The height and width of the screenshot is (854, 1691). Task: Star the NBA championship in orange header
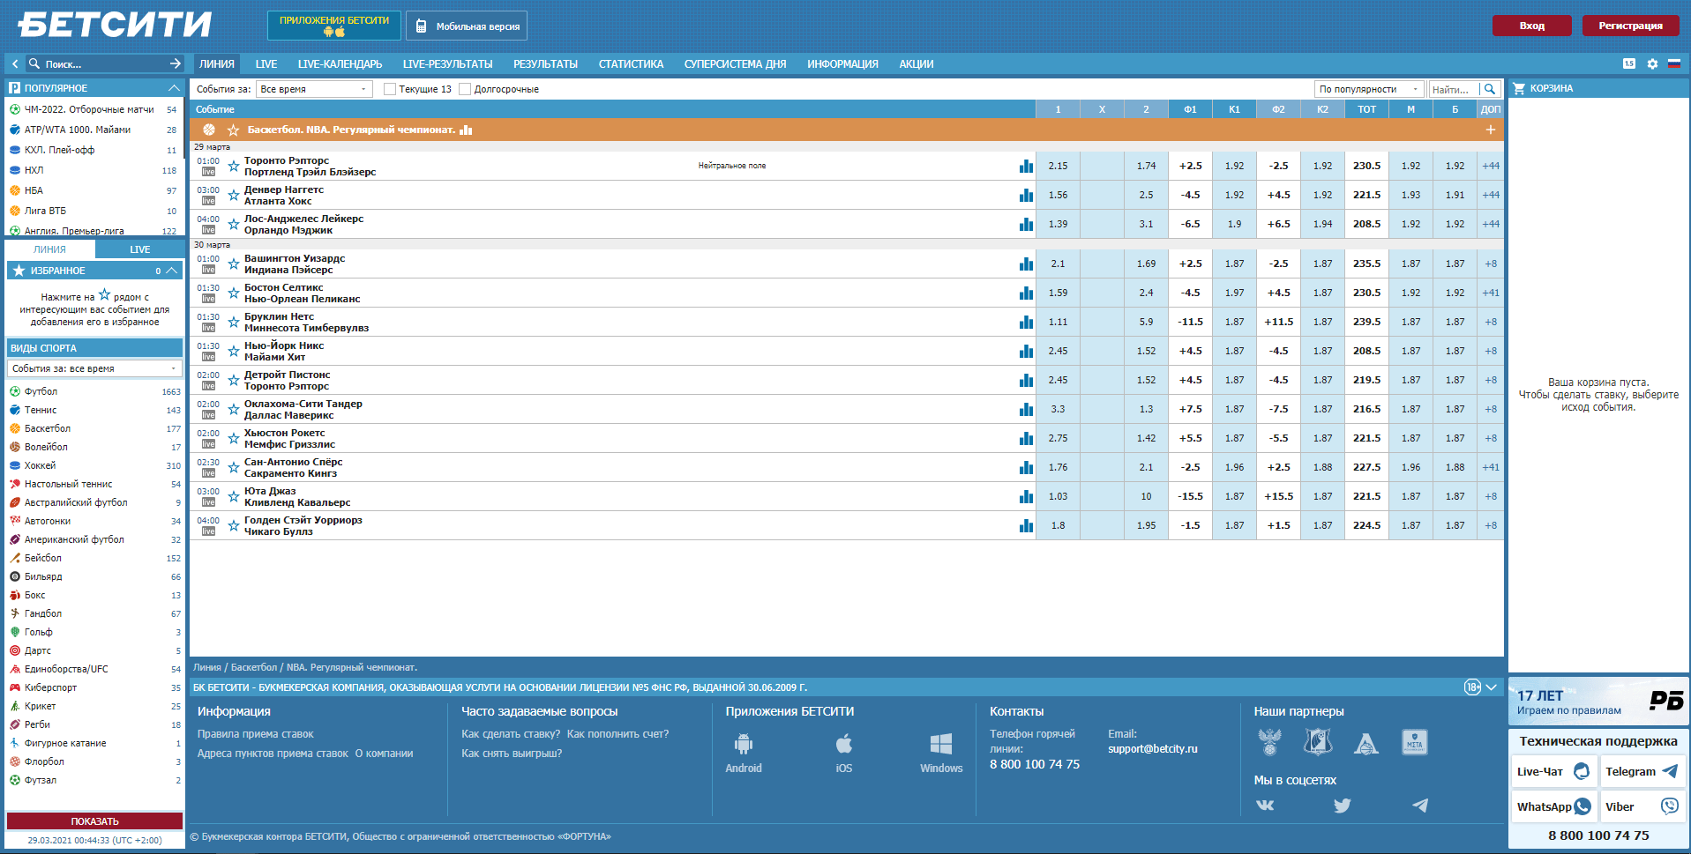coord(234,130)
